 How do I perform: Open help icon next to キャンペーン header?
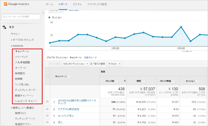pos(69,76)
